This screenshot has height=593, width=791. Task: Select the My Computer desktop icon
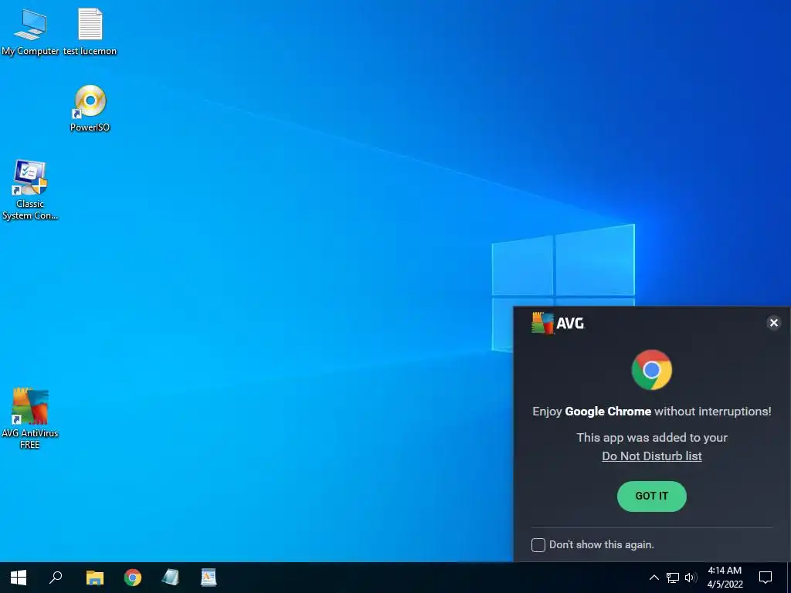[30, 32]
